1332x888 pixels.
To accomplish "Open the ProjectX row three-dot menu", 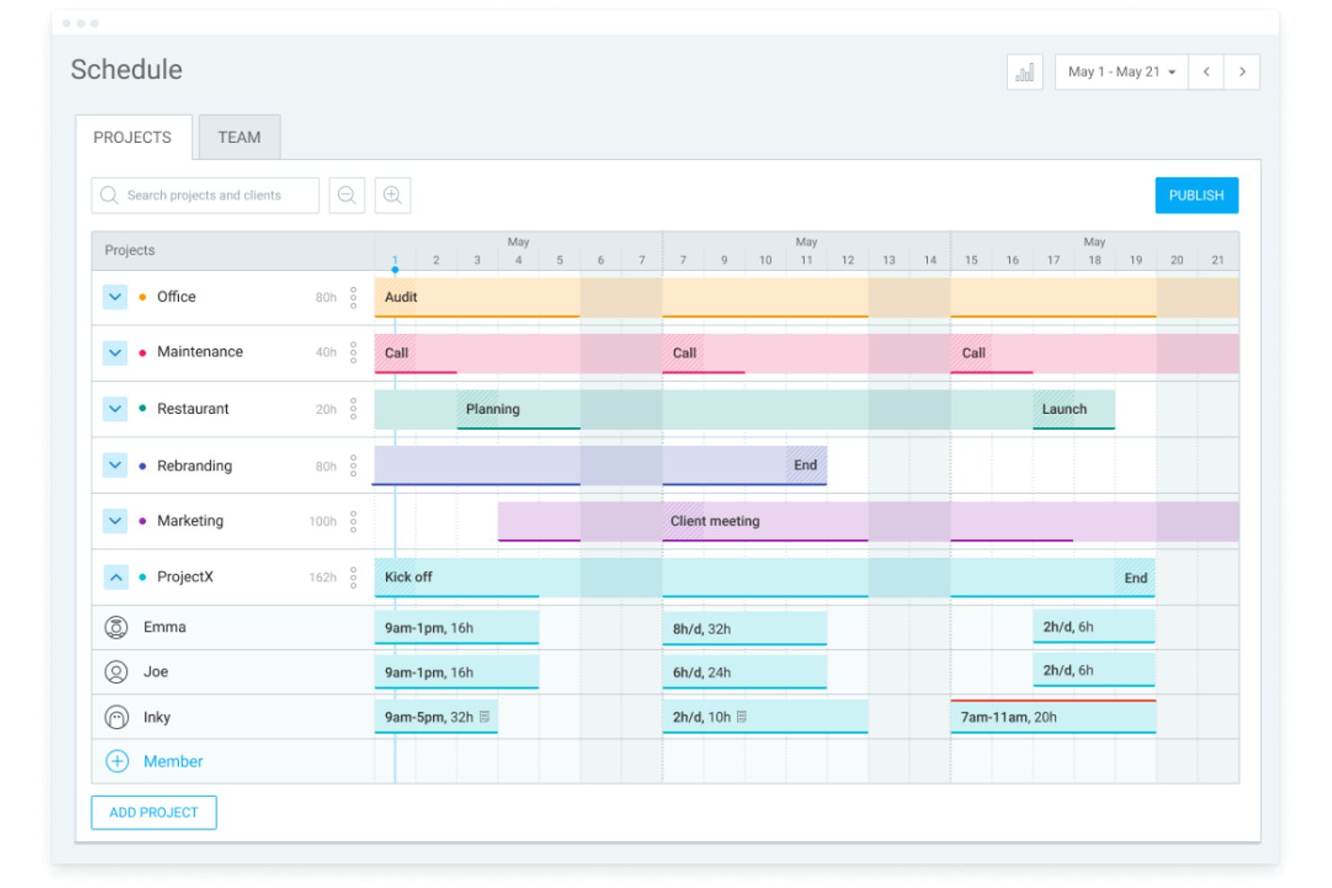I will tap(354, 577).
